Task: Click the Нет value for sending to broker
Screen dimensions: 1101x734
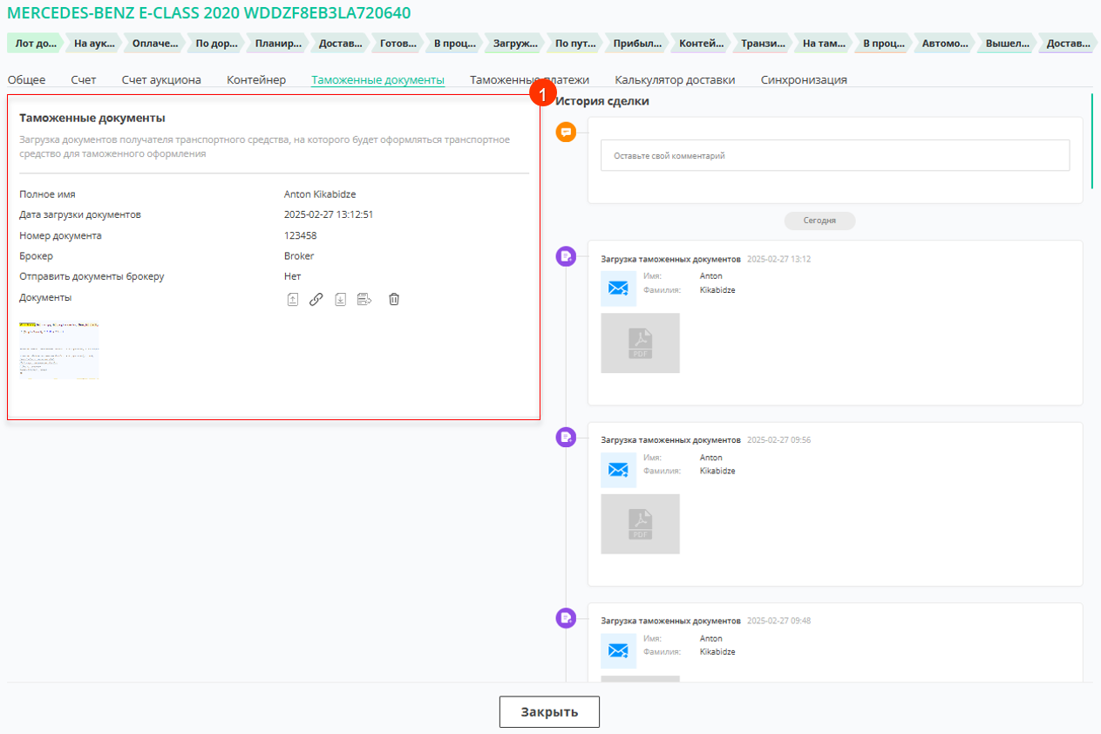Action: pyautogui.click(x=293, y=276)
